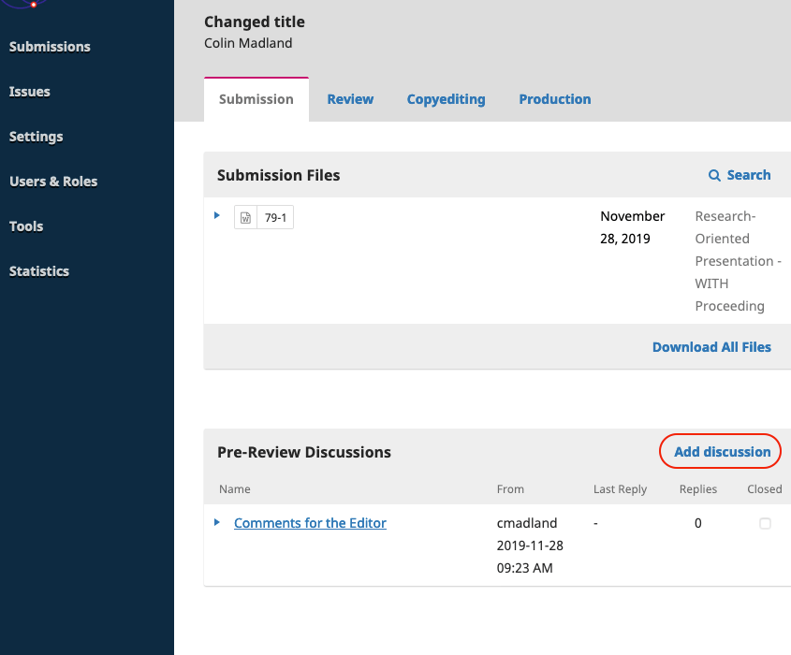This screenshot has width=791, height=655.
Task: Open the 79-1 file link
Action: point(275,218)
